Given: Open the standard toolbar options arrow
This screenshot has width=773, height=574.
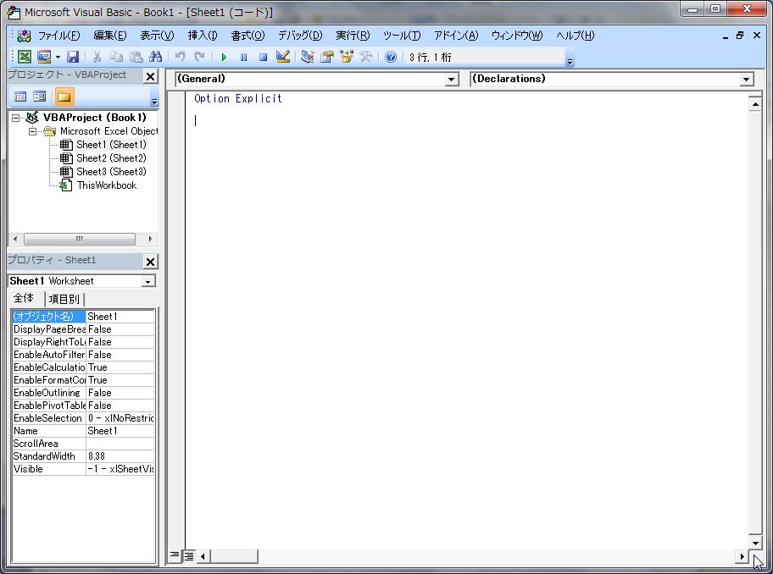Looking at the screenshot, I should click(570, 62).
